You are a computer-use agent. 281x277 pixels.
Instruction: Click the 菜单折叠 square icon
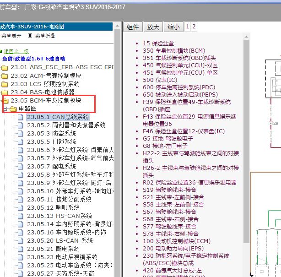pyautogui.click(x=30, y=36)
